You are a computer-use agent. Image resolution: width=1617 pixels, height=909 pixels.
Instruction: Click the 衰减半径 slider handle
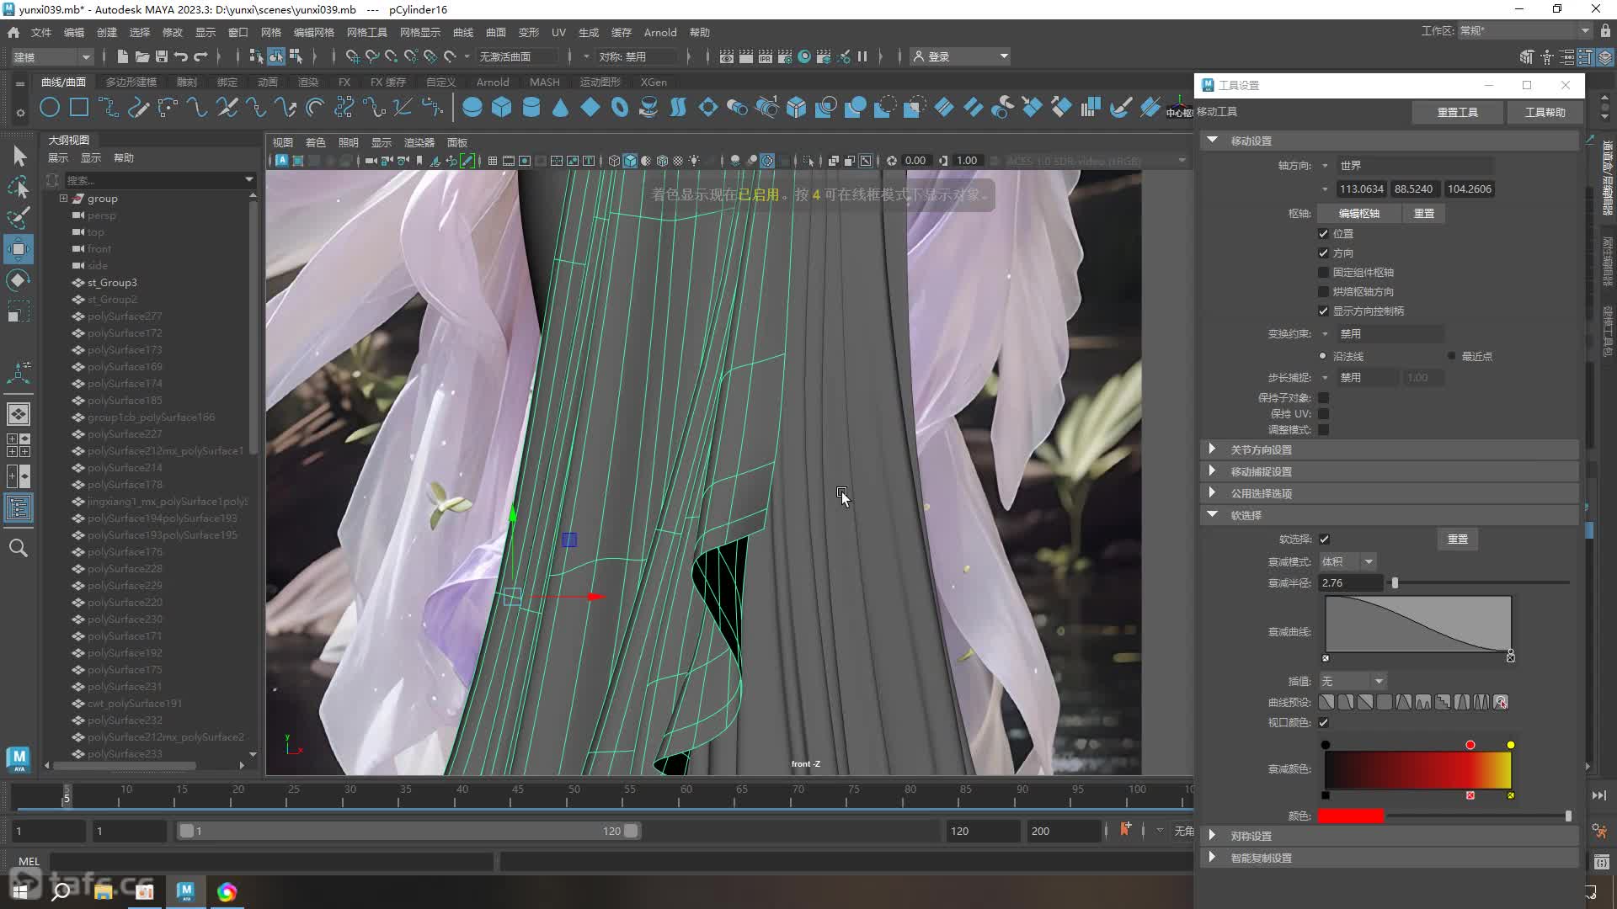coord(1395,582)
